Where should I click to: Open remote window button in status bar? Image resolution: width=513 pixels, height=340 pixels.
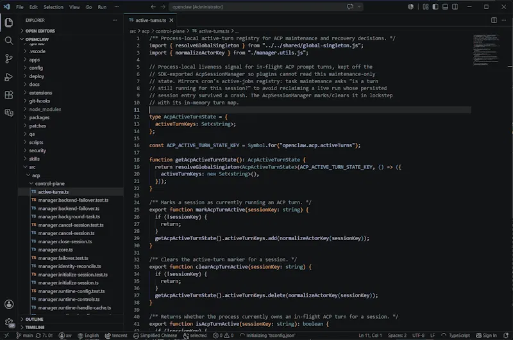coord(6,336)
